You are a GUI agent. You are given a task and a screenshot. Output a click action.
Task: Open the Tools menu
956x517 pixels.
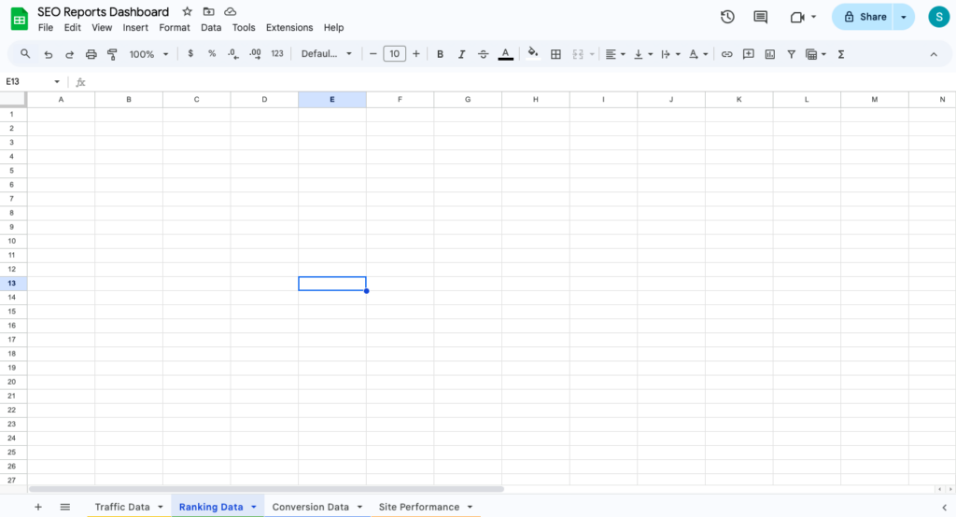click(244, 27)
